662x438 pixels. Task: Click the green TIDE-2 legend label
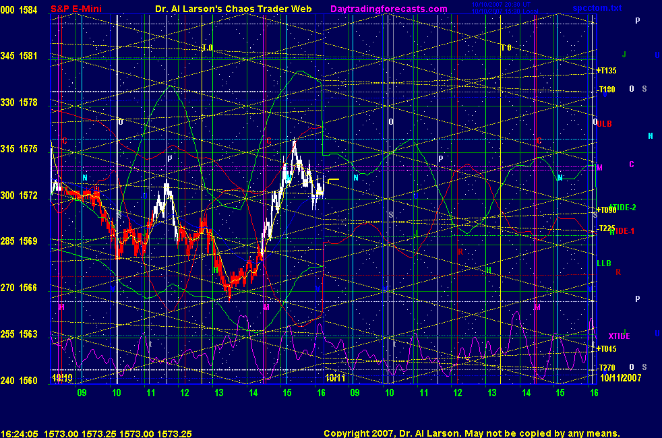624,207
